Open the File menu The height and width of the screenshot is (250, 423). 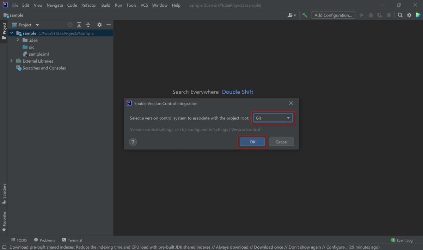click(15, 5)
